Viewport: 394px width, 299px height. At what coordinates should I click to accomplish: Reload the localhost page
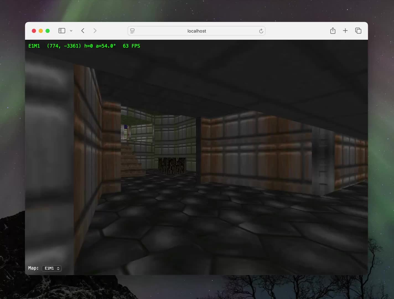tap(261, 31)
